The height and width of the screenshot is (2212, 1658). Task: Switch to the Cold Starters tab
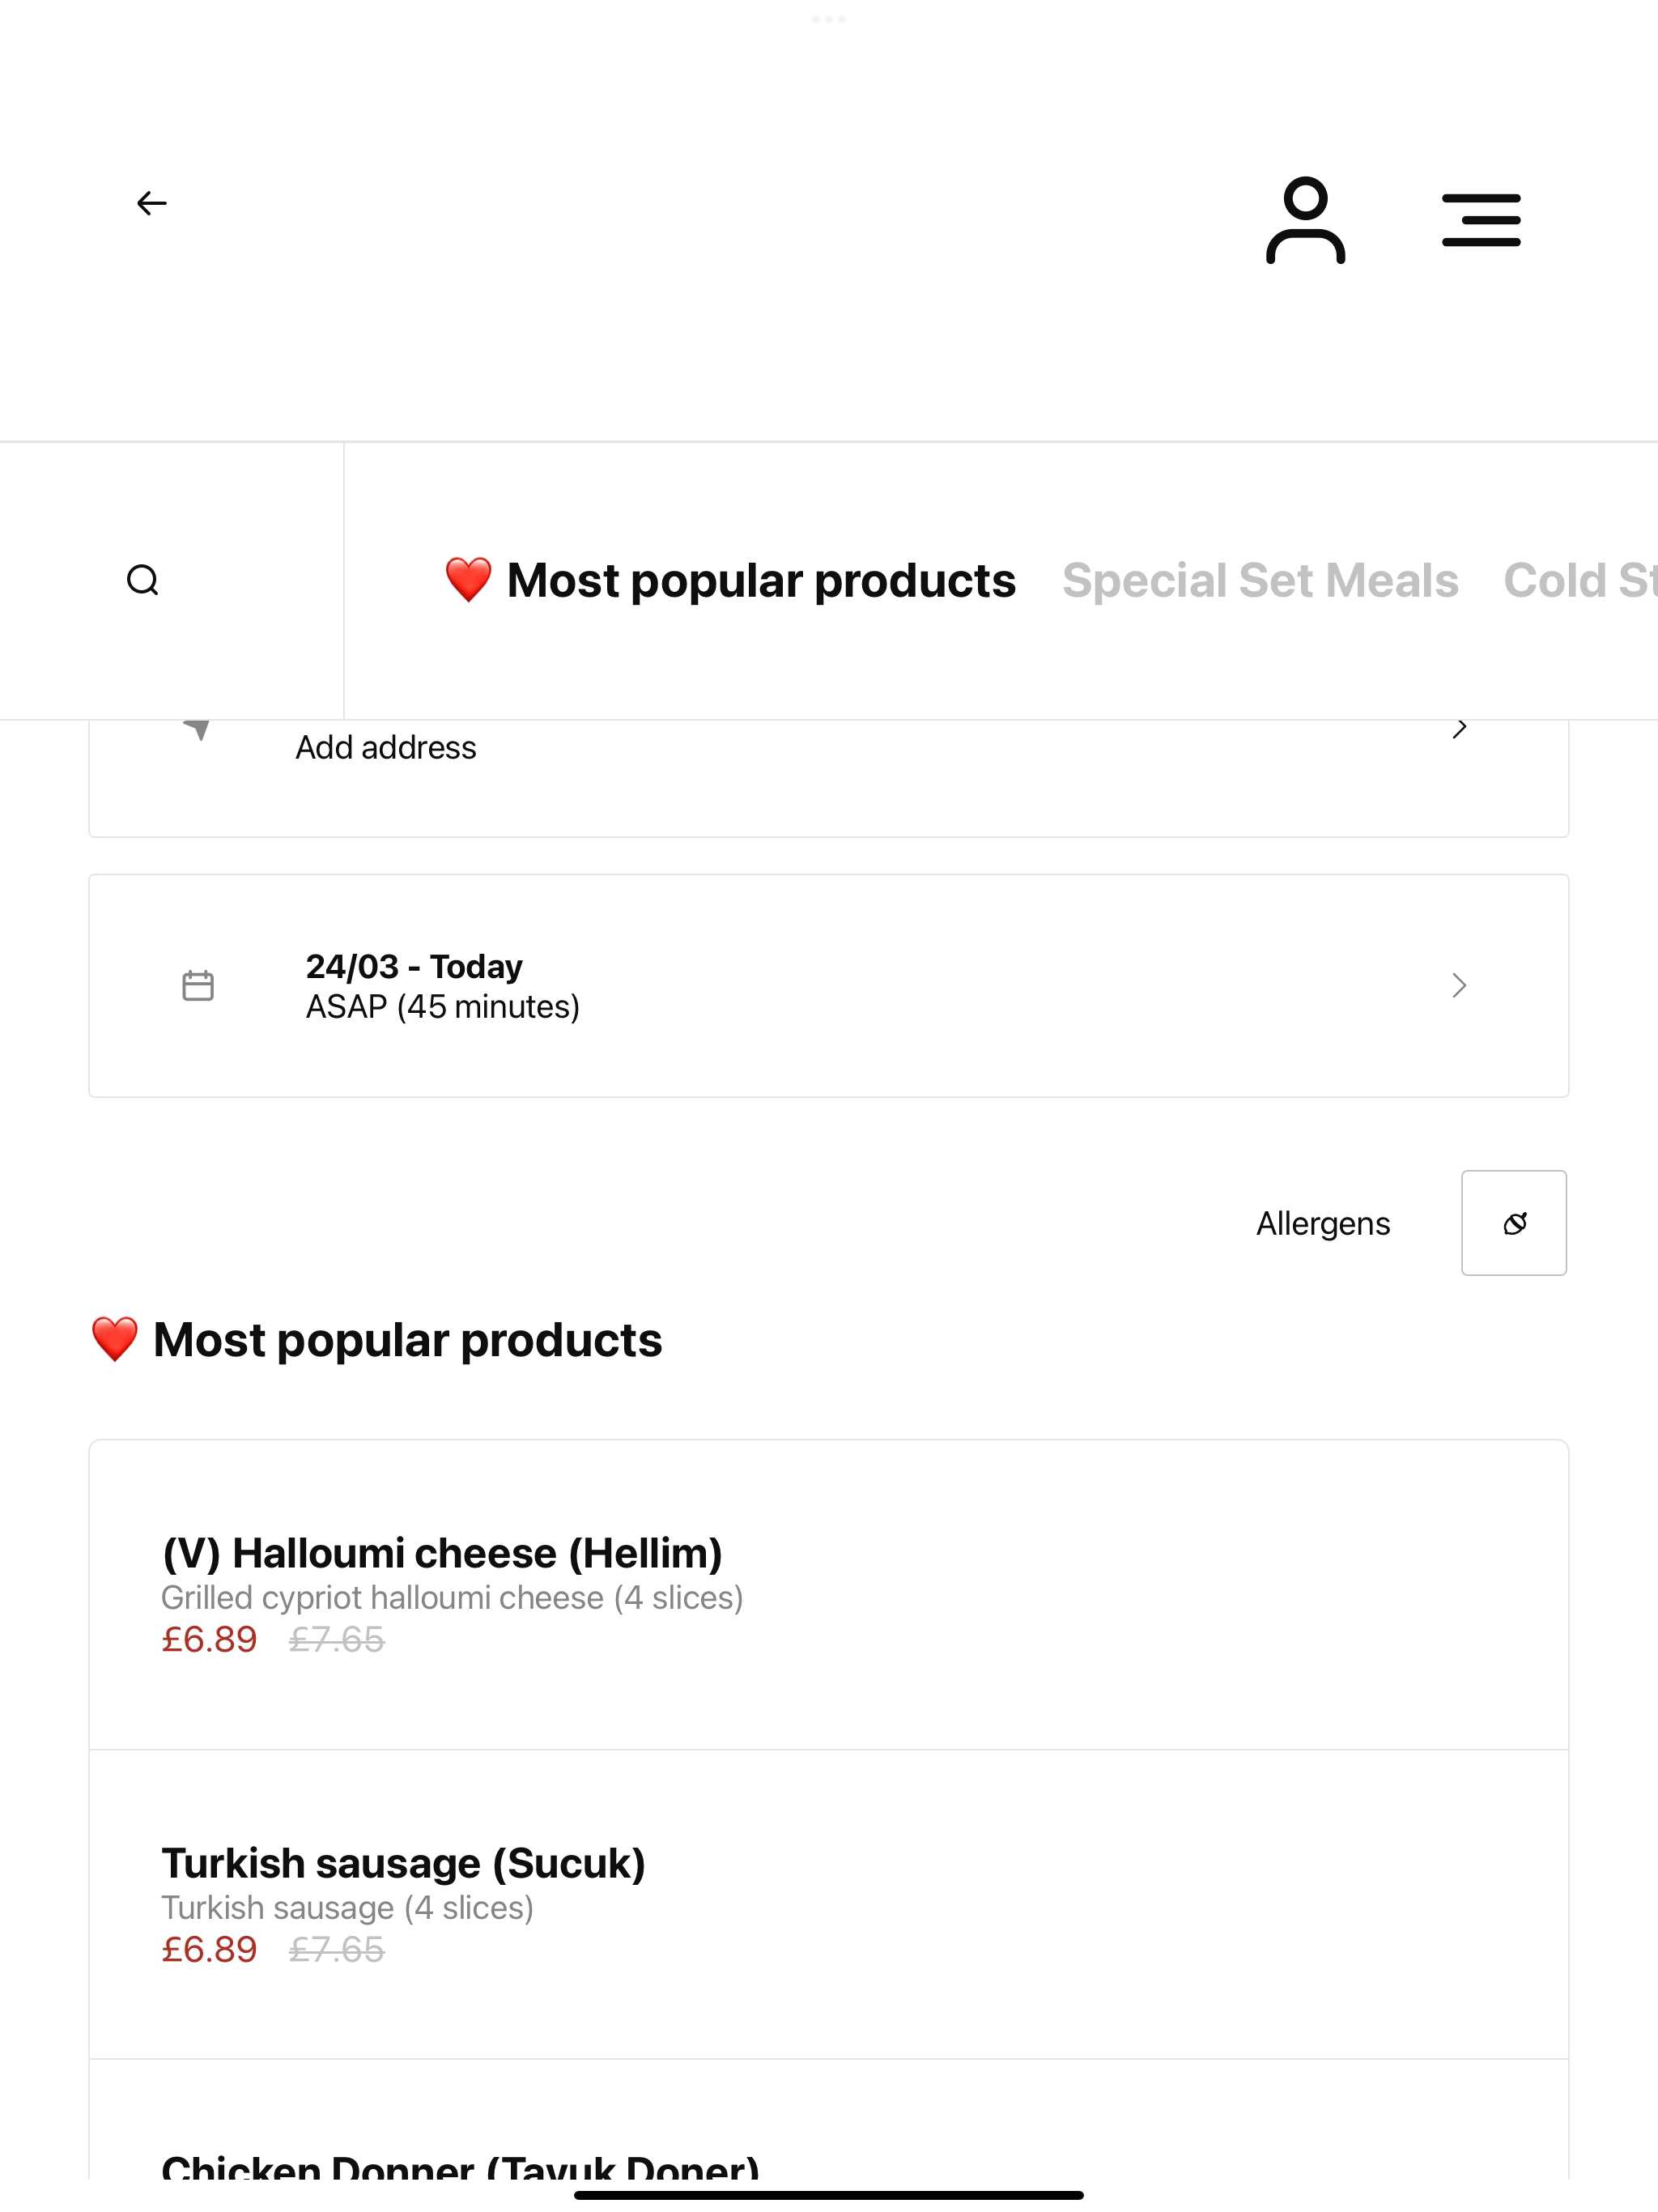coord(1580,580)
